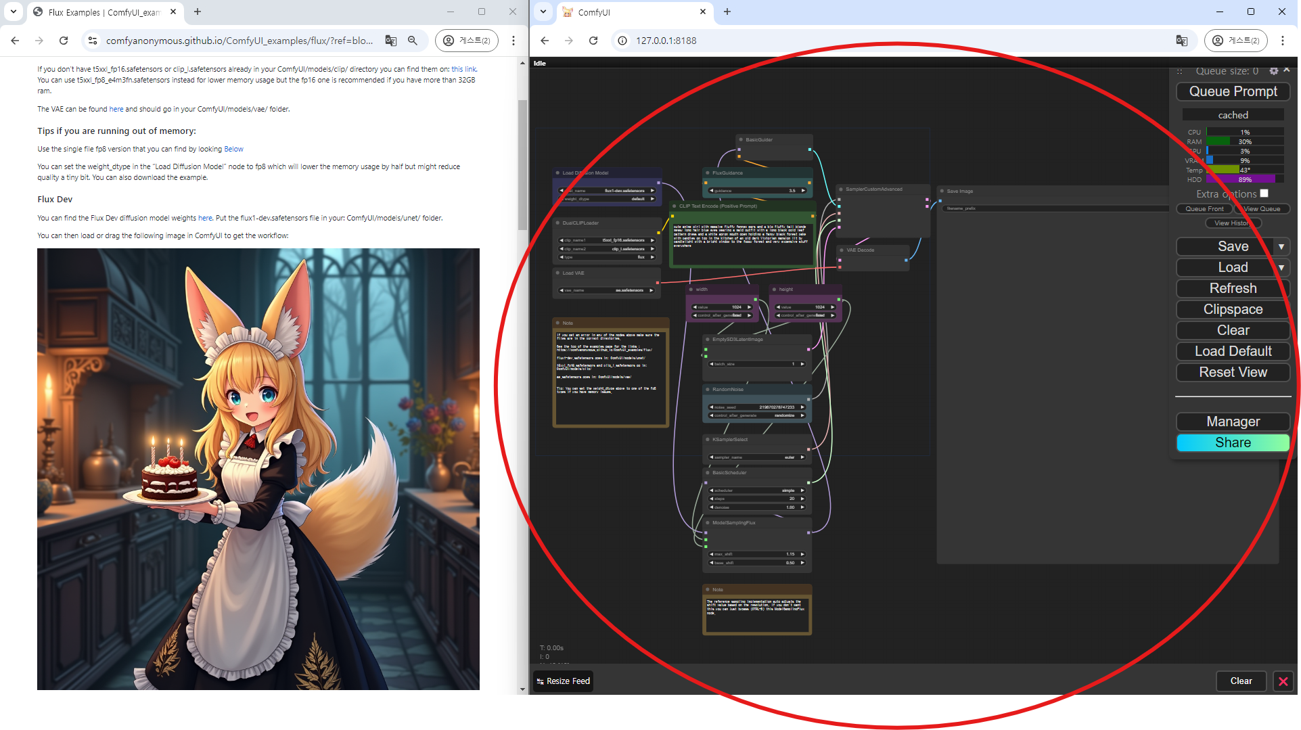View site information icon beside 127.0.0.1:8188
This screenshot has height=730, width=1301.
coord(622,41)
